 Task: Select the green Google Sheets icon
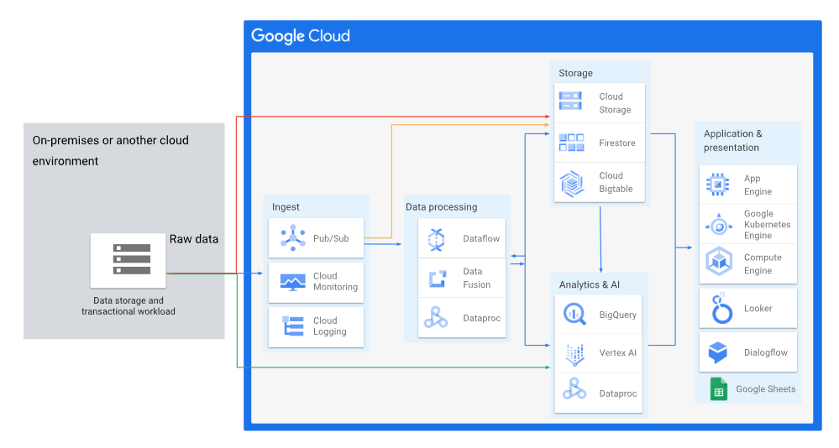point(719,389)
